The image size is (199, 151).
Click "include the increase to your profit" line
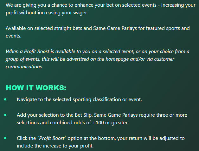coord(55,146)
